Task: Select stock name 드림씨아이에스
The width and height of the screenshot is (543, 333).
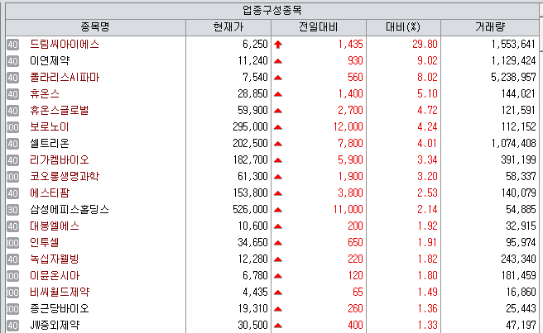Action: (65, 45)
